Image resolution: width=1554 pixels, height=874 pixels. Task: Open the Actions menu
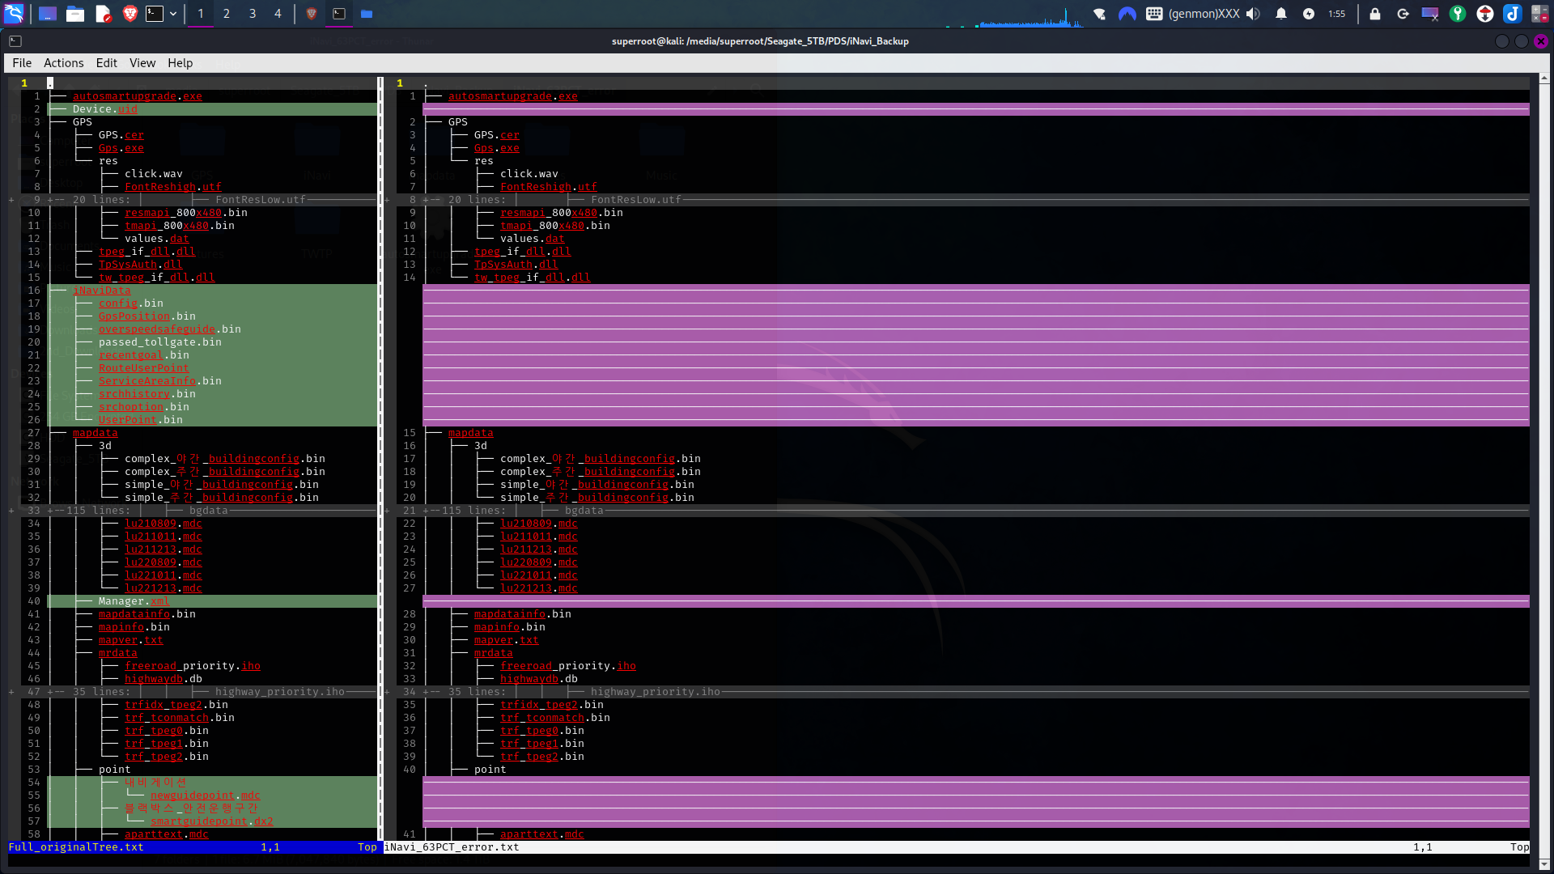point(63,63)
